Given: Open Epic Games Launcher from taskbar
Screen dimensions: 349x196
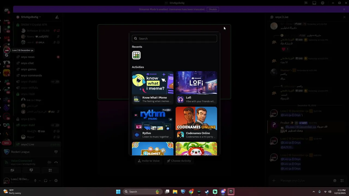Looking at the screenshot, I should coord(231,192).
